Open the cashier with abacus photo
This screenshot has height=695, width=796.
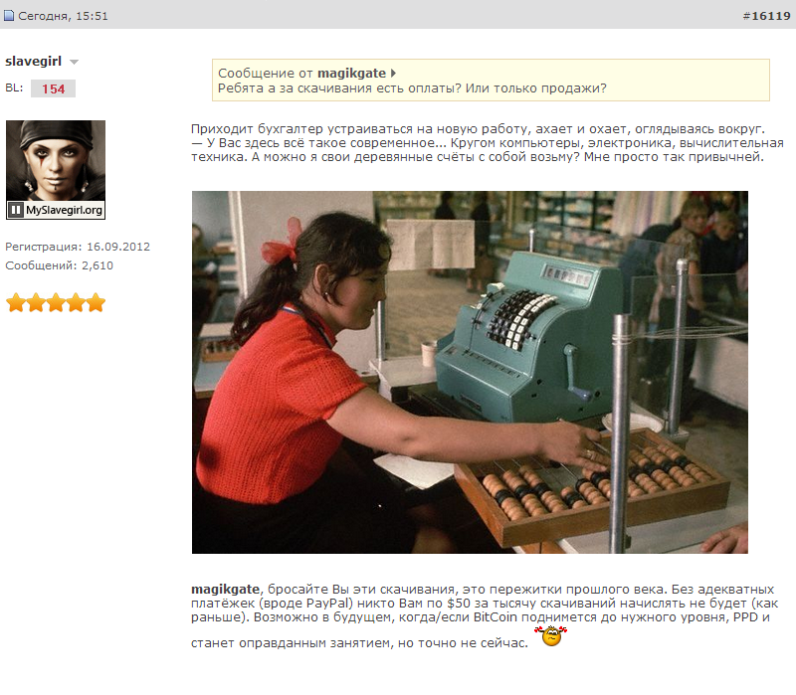coord(470,372)
